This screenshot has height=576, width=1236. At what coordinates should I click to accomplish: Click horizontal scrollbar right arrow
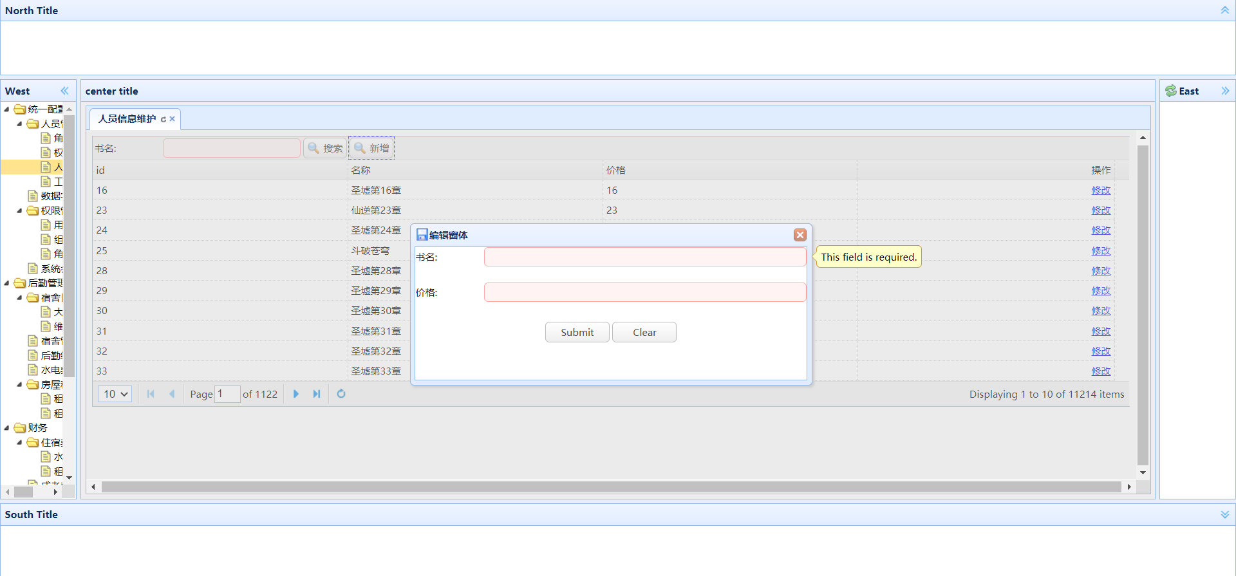coord(1129,487)
